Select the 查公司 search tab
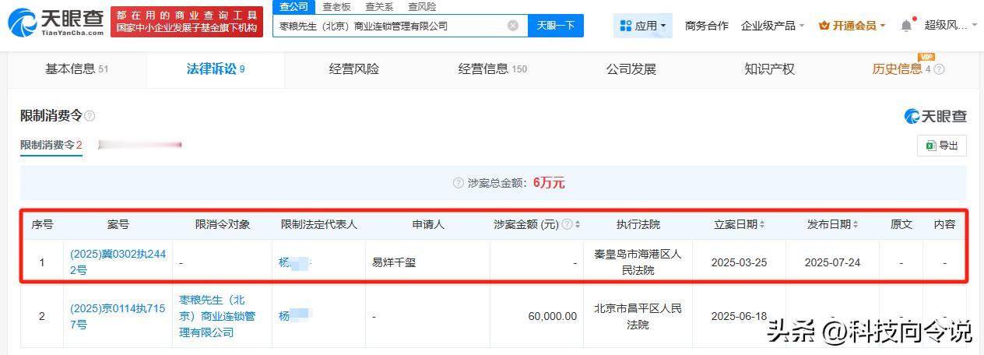 coord(294,6)
